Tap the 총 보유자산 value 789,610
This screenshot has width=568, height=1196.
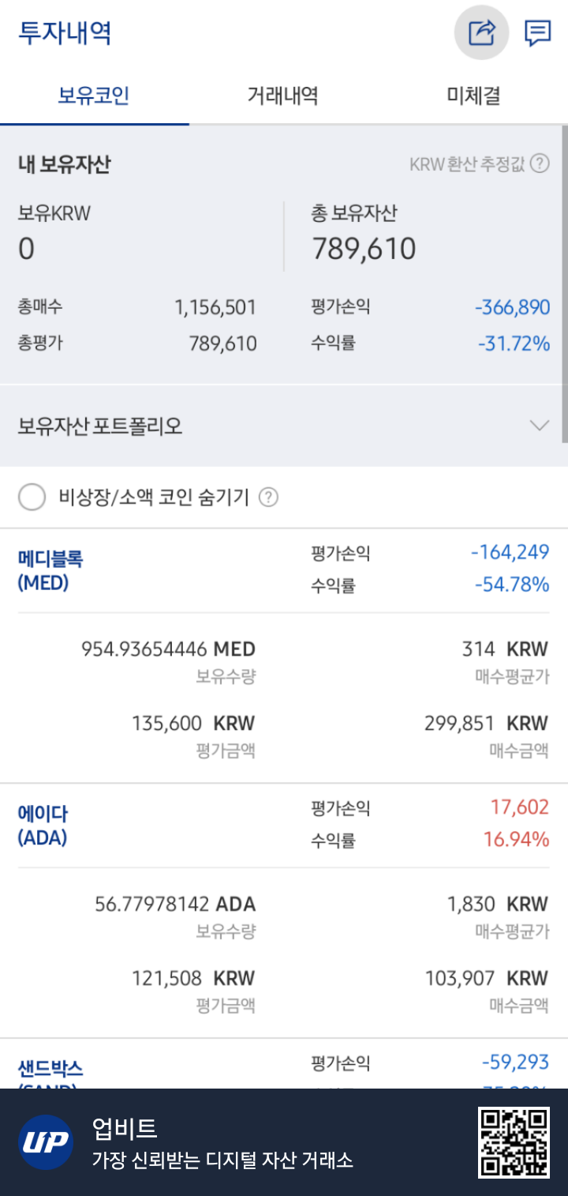(x=364, y=249)
